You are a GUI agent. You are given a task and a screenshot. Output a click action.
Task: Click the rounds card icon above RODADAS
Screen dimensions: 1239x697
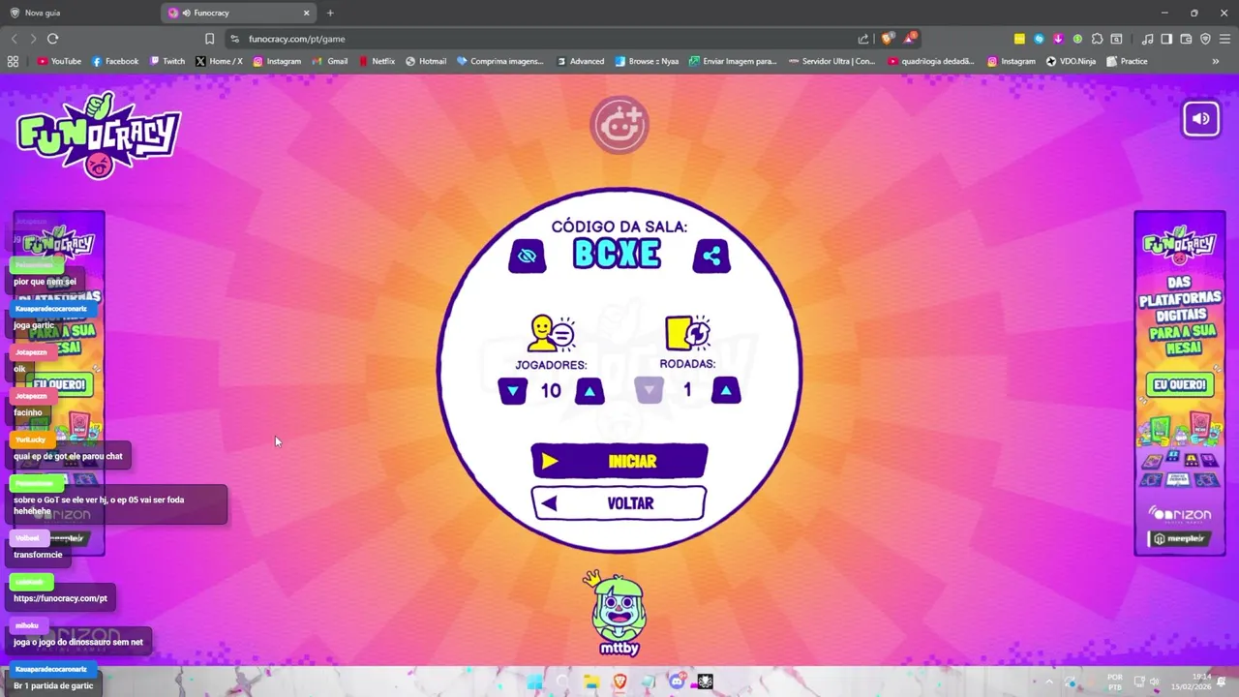click(687, 333)
